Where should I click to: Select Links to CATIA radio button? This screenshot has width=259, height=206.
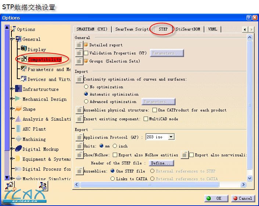pyautogui.click(x=112, y=178)
